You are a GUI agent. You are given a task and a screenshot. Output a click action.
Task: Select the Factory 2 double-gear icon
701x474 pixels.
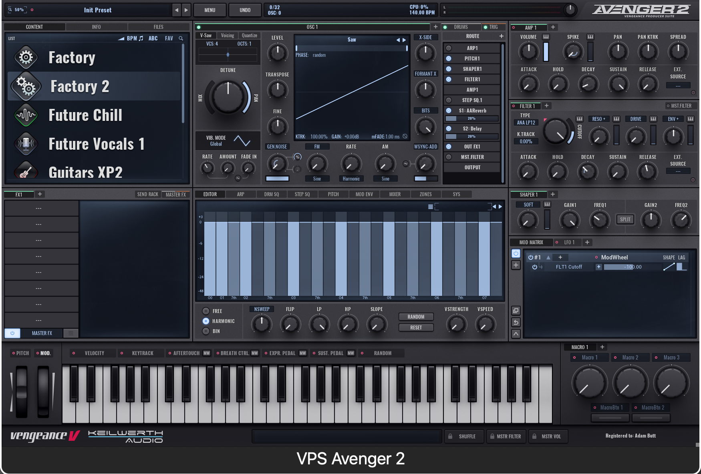(26, 86)
